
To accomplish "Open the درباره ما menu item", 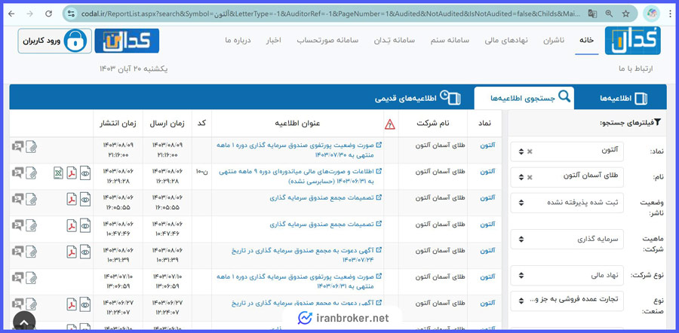I will tap(238, 40).
